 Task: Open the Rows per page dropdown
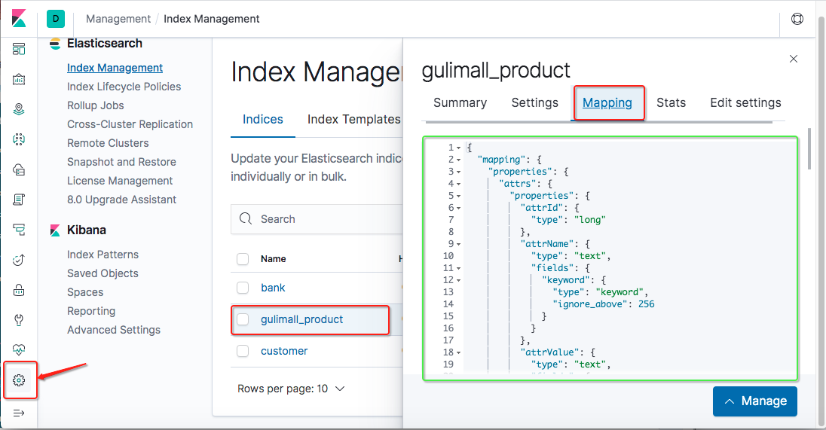(x=291, y=389)
